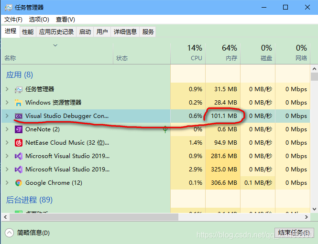Click the vertical scrollbar up arrow

pyautogui.click(x=314, y=69)
